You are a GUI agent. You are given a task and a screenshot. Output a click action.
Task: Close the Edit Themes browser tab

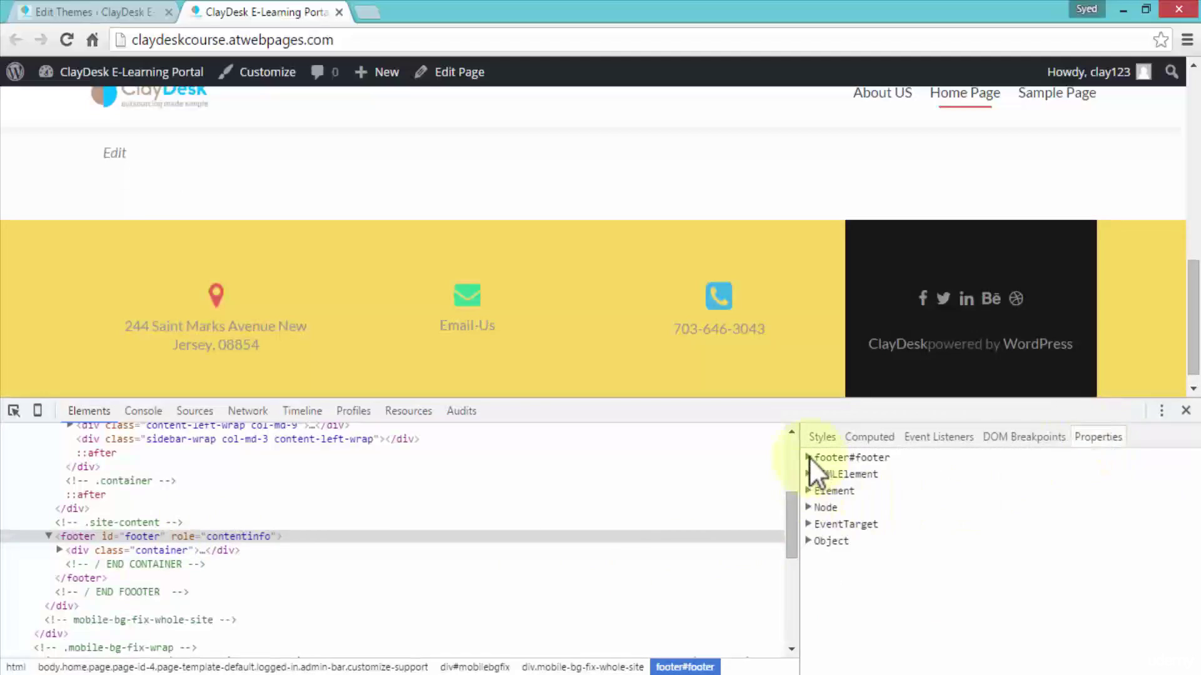tap(168, 12)
